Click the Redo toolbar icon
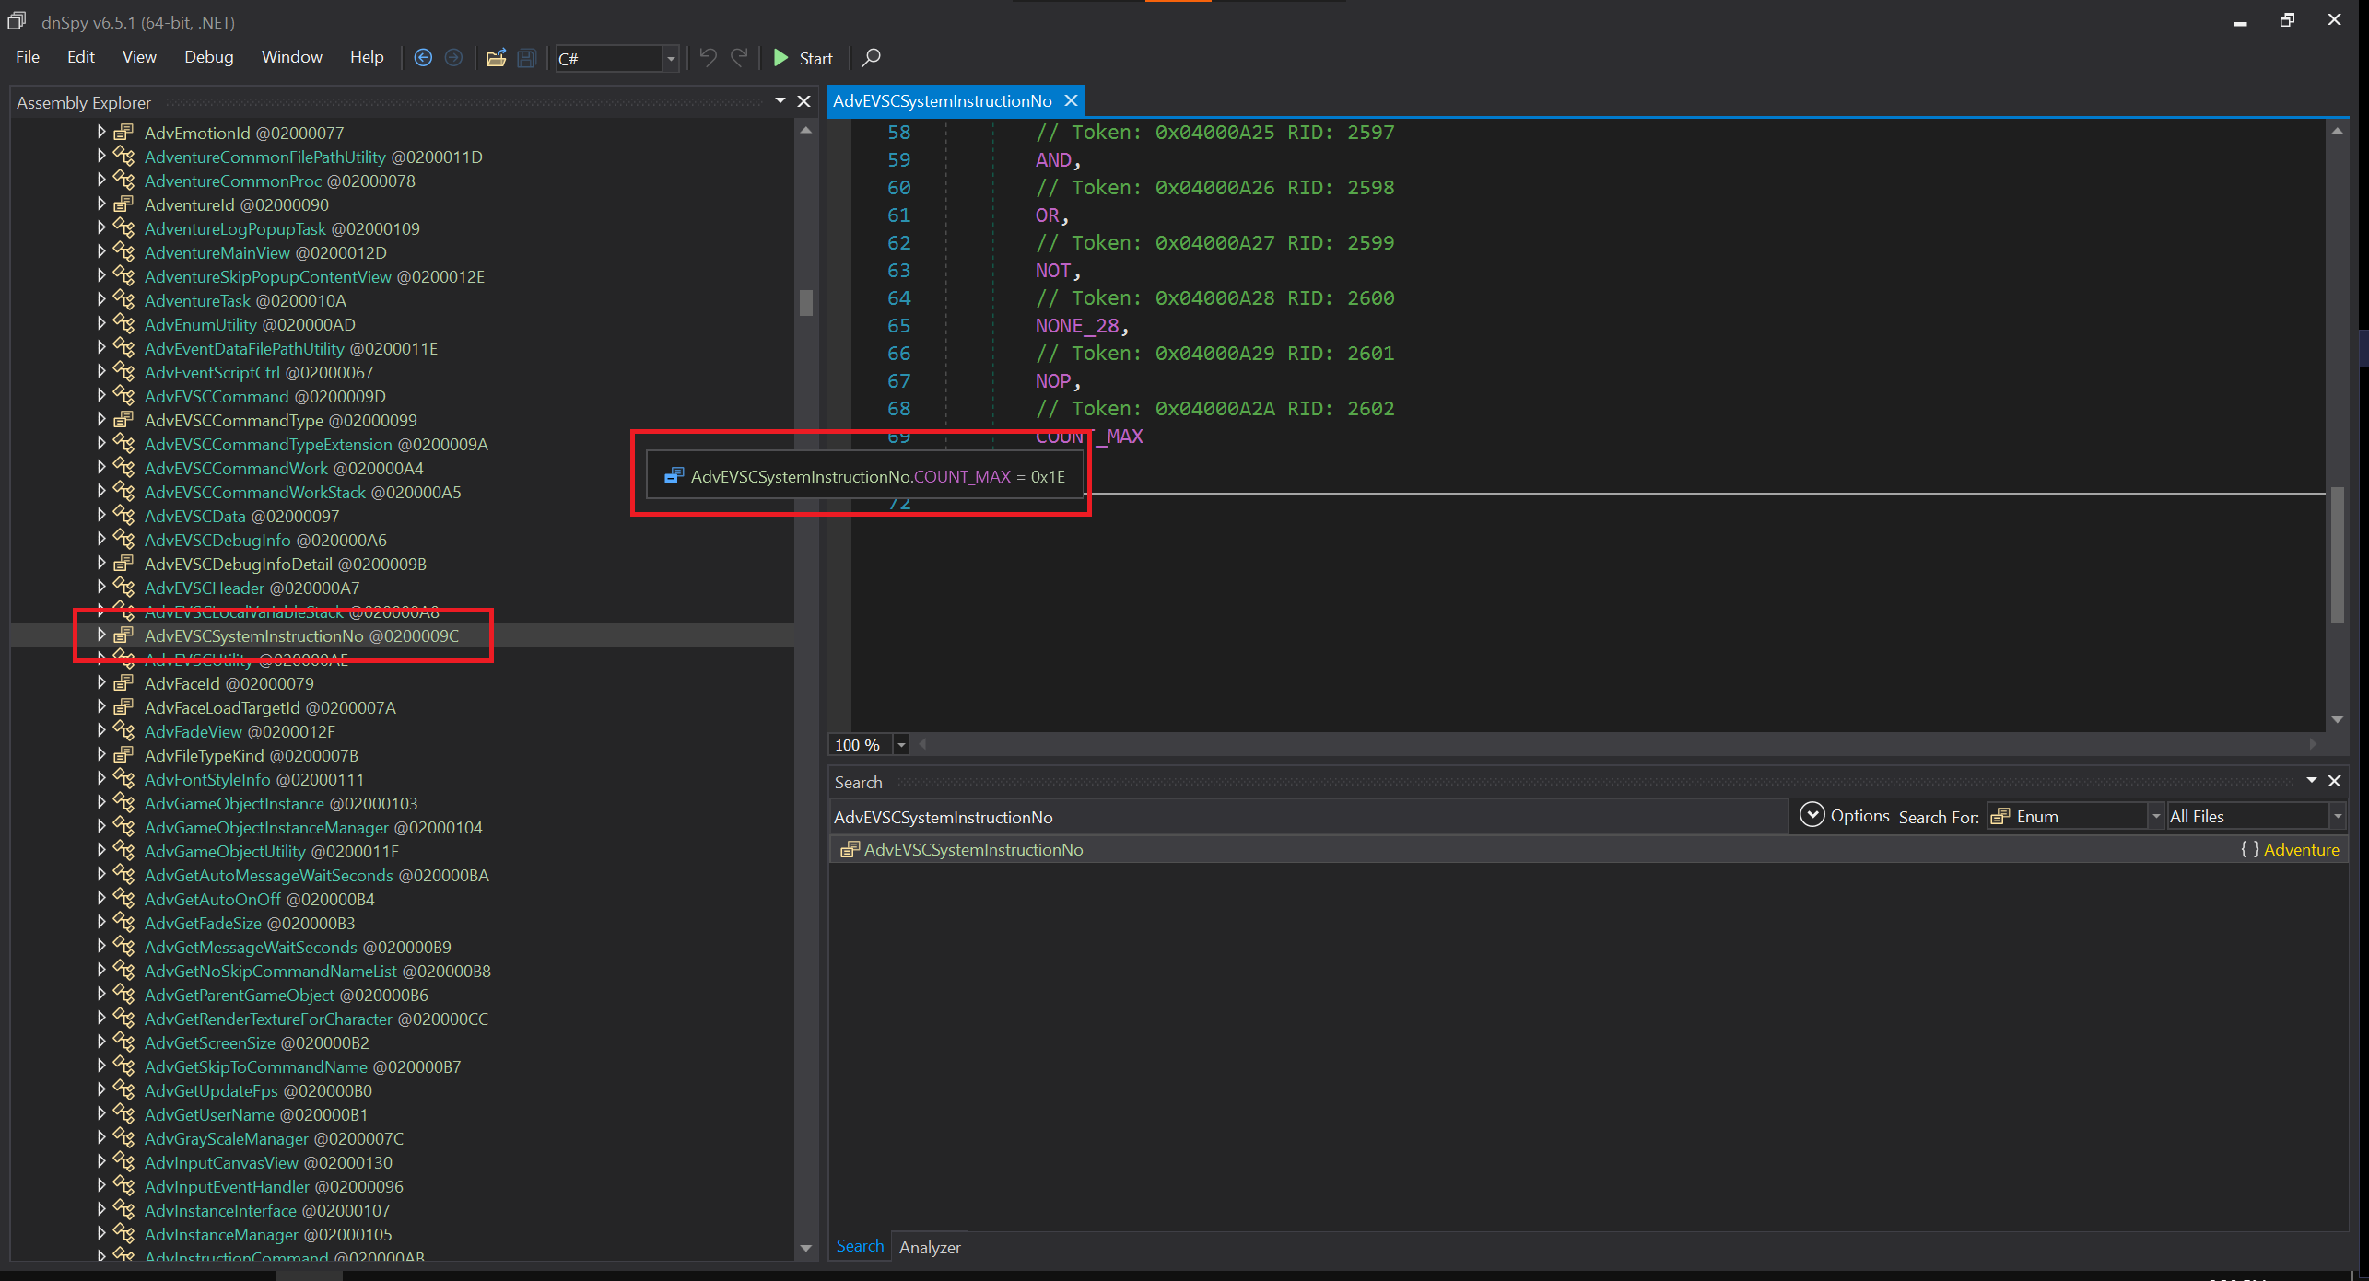The height and width of the screenshot is (1281, 2369). coord(739,58)
